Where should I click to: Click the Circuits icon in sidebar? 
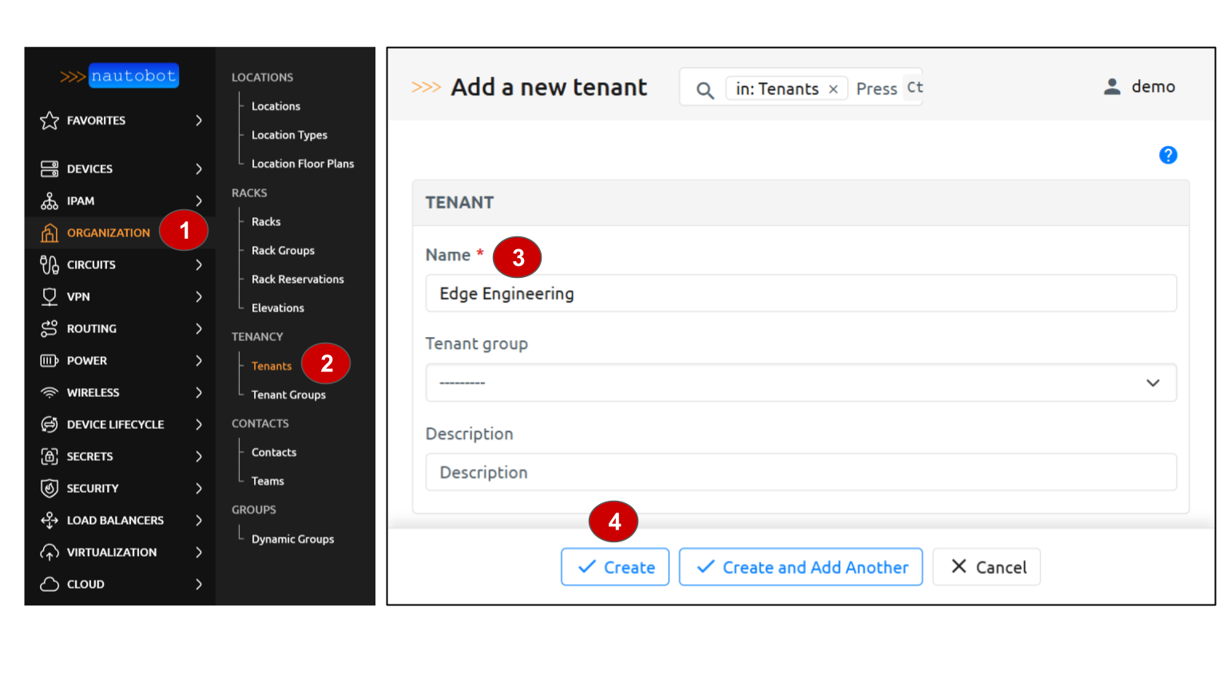click(50, 264)
